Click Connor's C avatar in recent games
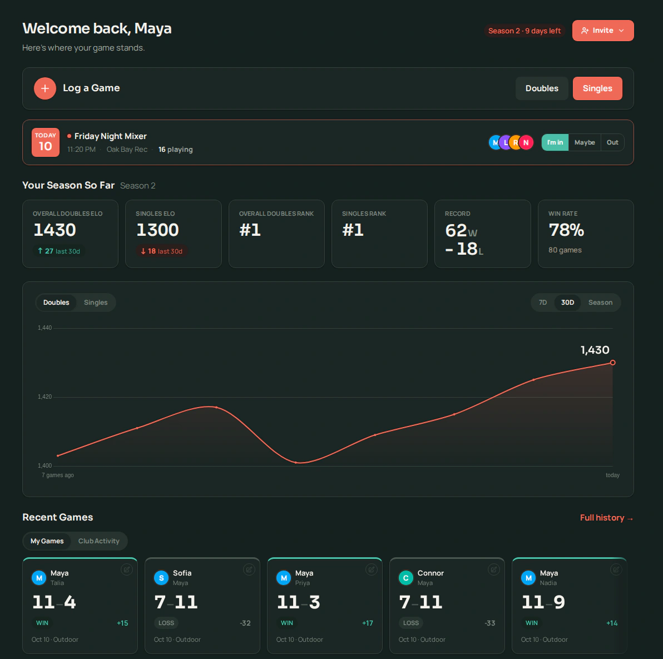This screenshot has width=663, height=659. click(406, 578)
